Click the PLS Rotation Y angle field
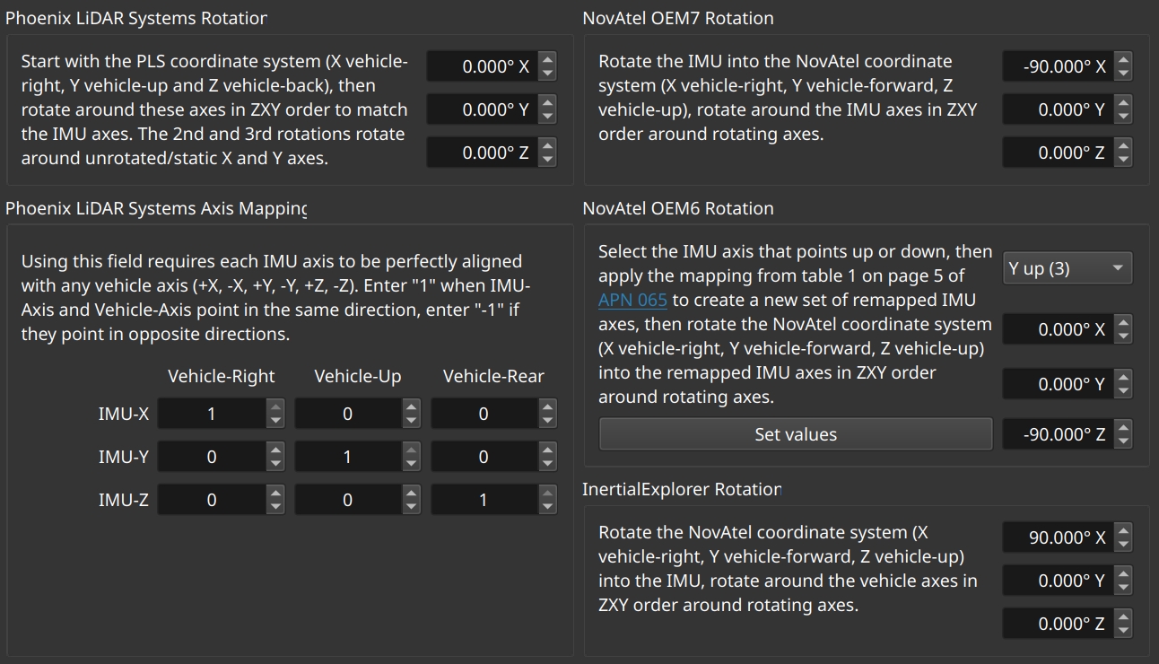 coord(482,109)
